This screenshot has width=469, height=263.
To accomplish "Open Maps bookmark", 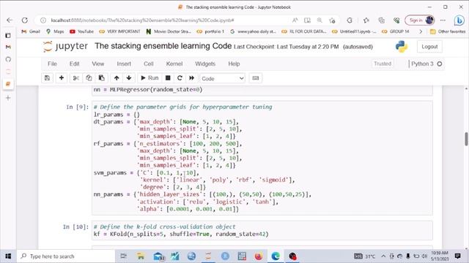I will coord(55,31).
